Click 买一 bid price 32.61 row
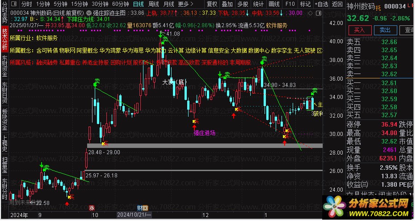Viewport: 416px width, 221px height. [x=372, y=83]
